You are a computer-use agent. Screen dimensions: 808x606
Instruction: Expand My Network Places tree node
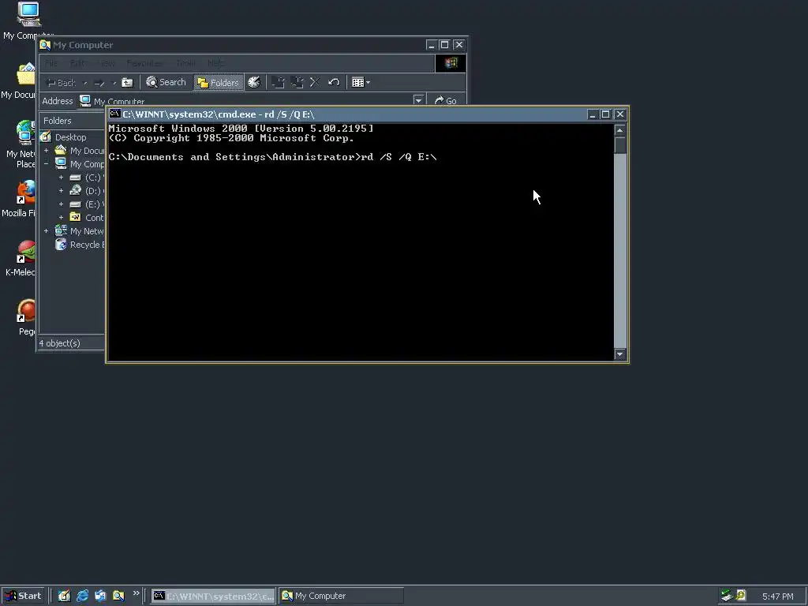46,231
